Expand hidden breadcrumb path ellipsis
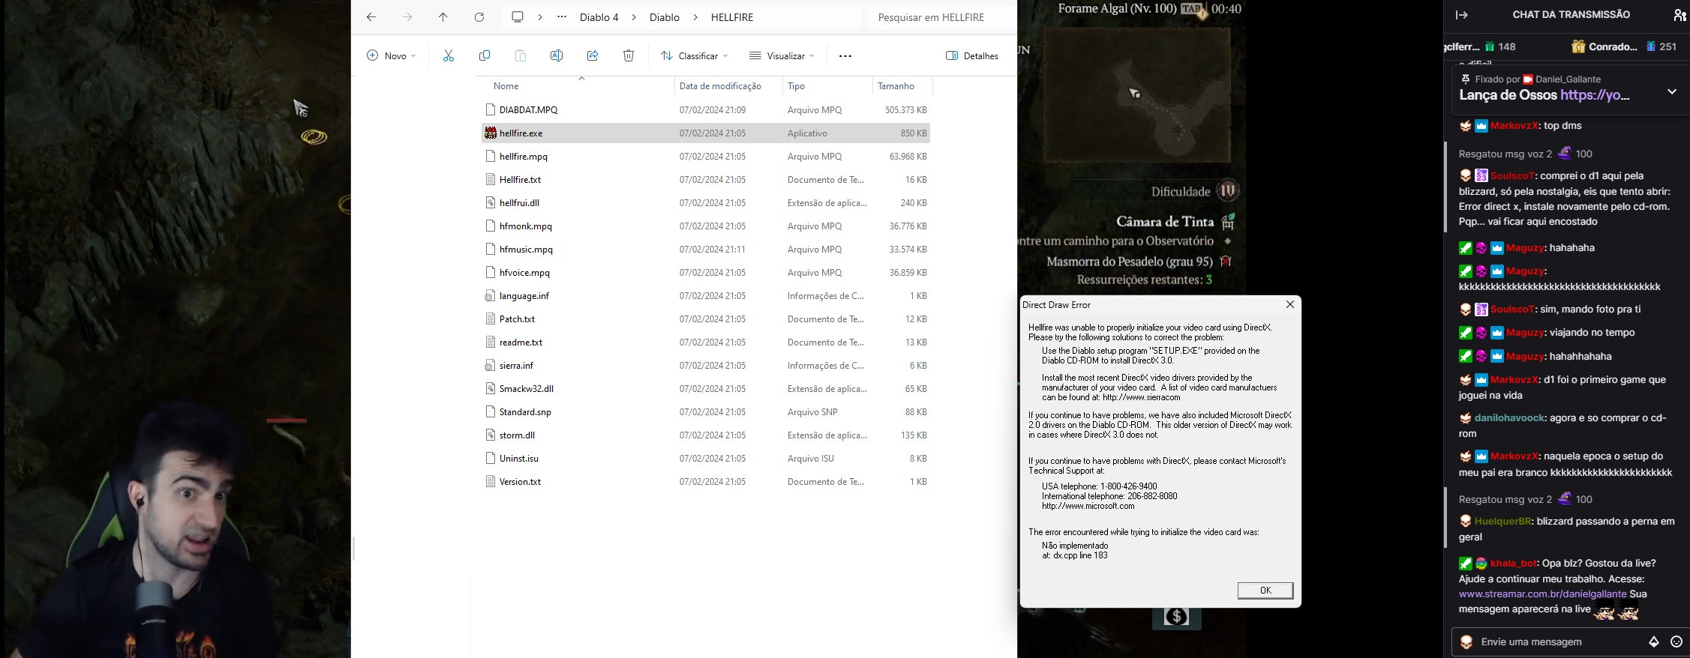This screenshot has height=658, width=1690. click(562, 17)
